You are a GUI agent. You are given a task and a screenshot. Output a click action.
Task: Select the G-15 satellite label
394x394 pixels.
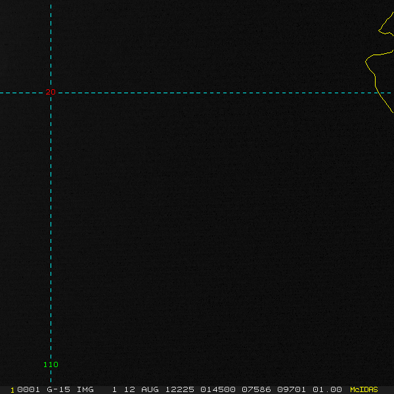(x=58, y=389)
